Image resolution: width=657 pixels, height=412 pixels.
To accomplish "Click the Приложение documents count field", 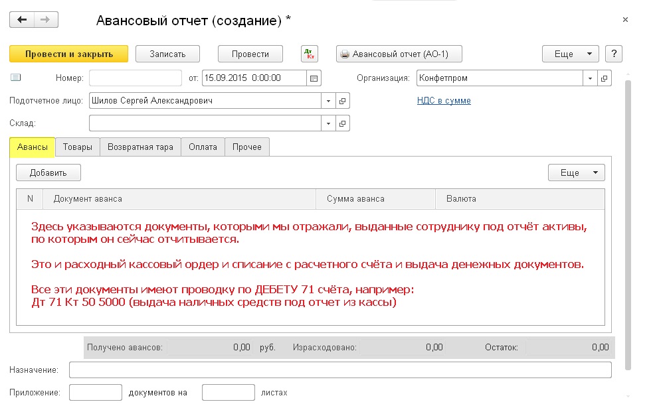I will click(96, 393).
